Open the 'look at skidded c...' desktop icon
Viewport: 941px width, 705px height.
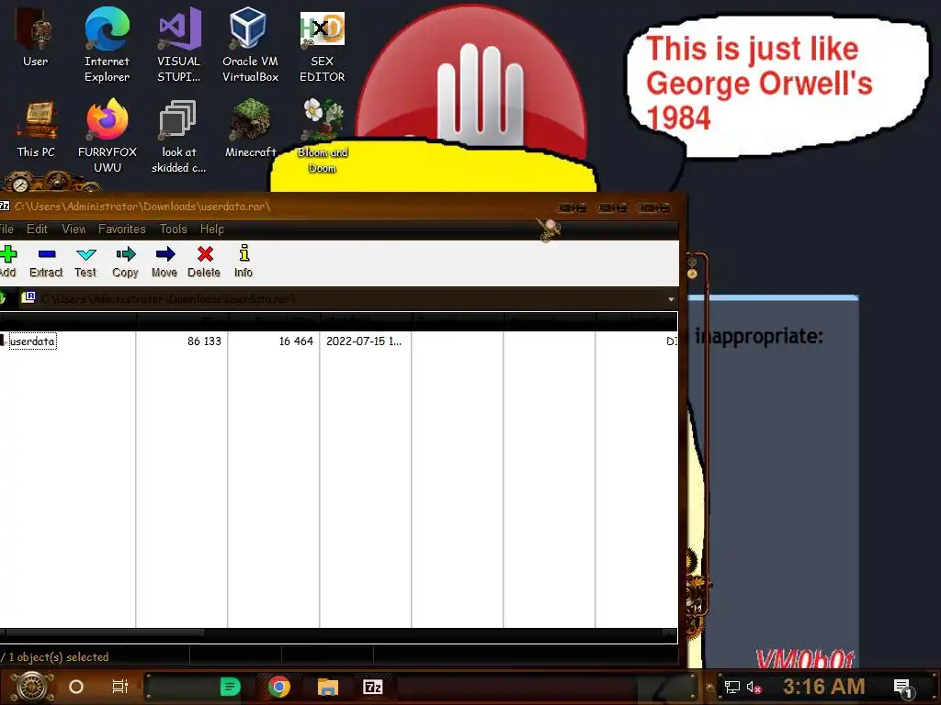pos(178,136)
